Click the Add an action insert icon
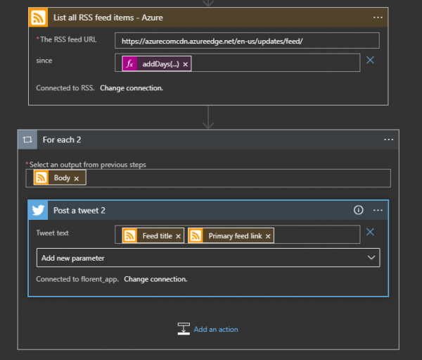 tap(184, 329)
